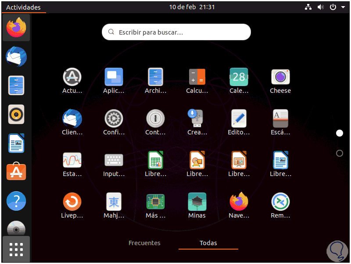
Task: Launch the Minas game
Action: [197, 206]
